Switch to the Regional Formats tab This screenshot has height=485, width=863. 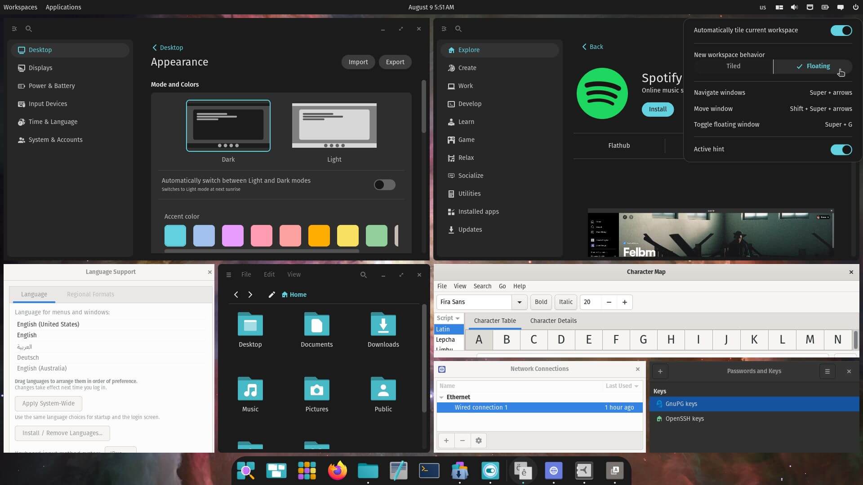pyautogui.click(x=90, y=294)
